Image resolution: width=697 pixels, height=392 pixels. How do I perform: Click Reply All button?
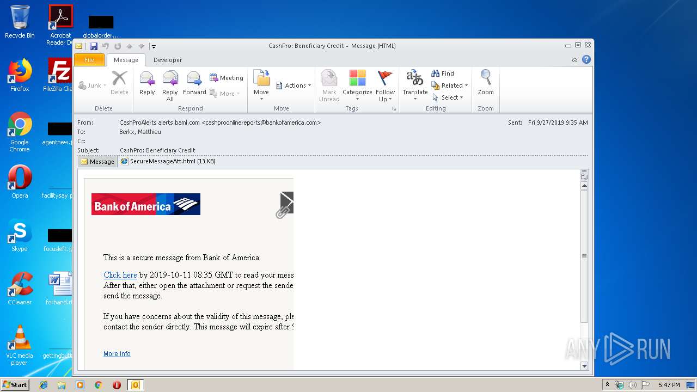(x=170, y=86)
